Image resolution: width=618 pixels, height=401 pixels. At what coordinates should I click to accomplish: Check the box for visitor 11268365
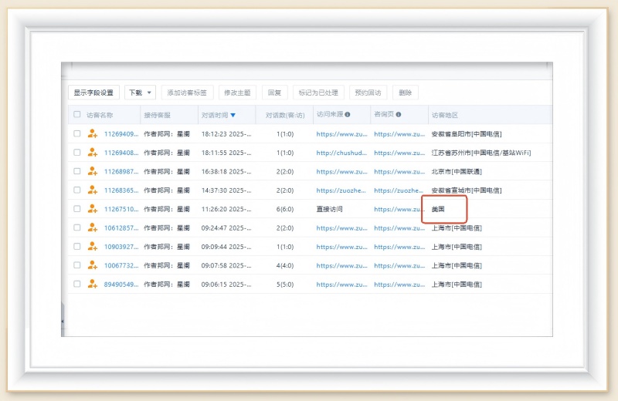pos(76,190)
